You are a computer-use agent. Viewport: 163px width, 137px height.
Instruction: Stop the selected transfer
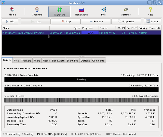(x=66, y=21)
